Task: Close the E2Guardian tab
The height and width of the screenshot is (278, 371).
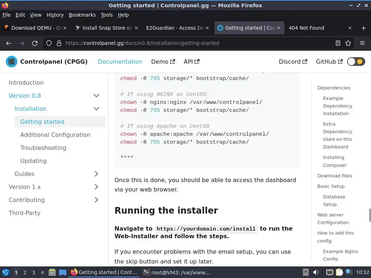Action: [207, 28]
